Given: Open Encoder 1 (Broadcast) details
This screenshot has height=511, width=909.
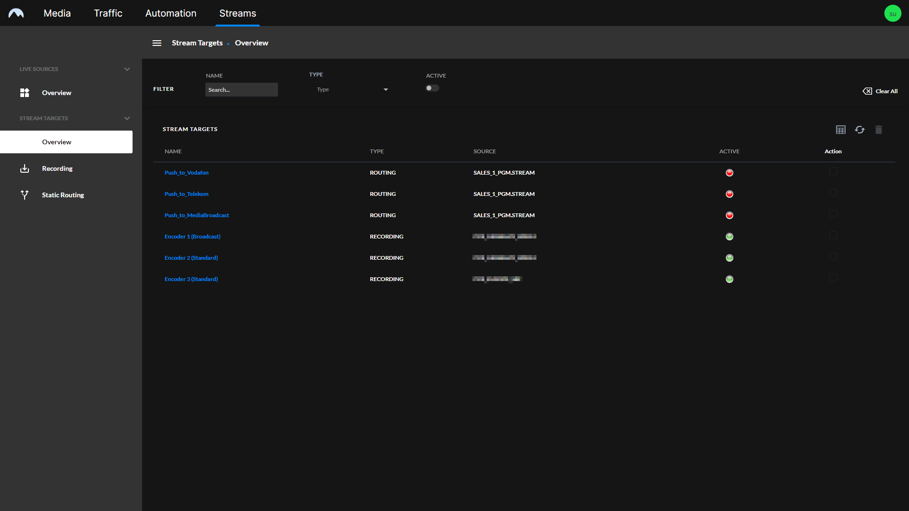Looking at the screenshot, I should [x=192, y=237].
